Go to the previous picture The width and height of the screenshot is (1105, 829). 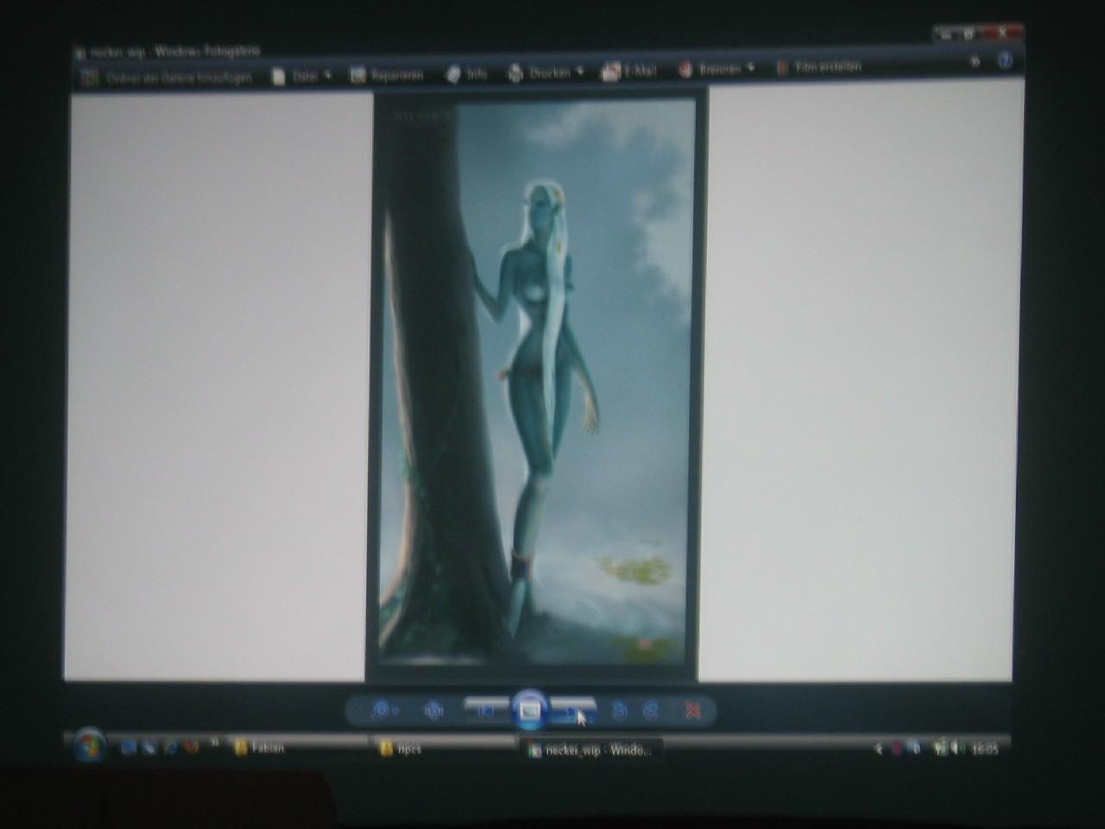(486, 711)
